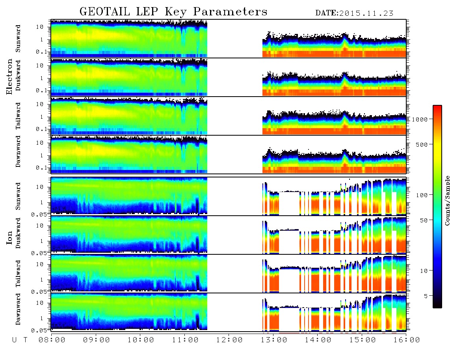Click the title GEOTAIL LEP Key Parameters
The width and height of the screenshot is (450, 347).
coord(173,12)
